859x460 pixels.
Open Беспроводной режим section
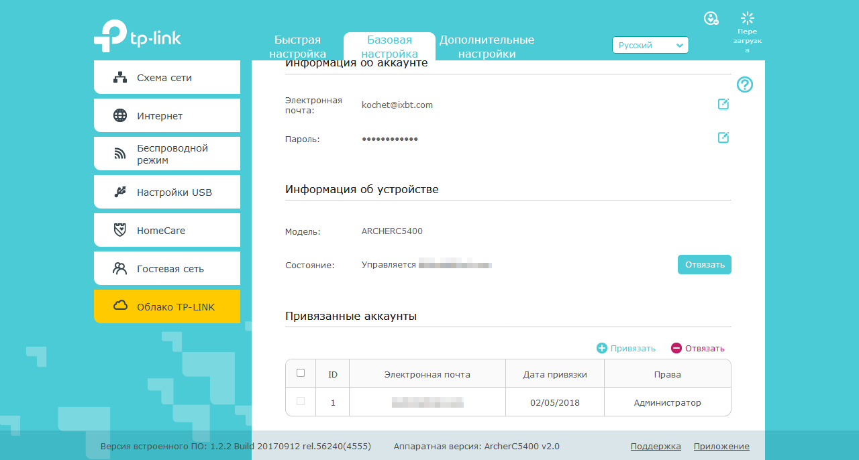pyautogui.click(x=167, y=154)
